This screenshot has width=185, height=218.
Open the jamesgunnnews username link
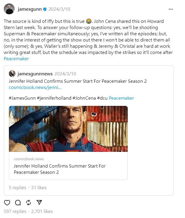(35, 74)
